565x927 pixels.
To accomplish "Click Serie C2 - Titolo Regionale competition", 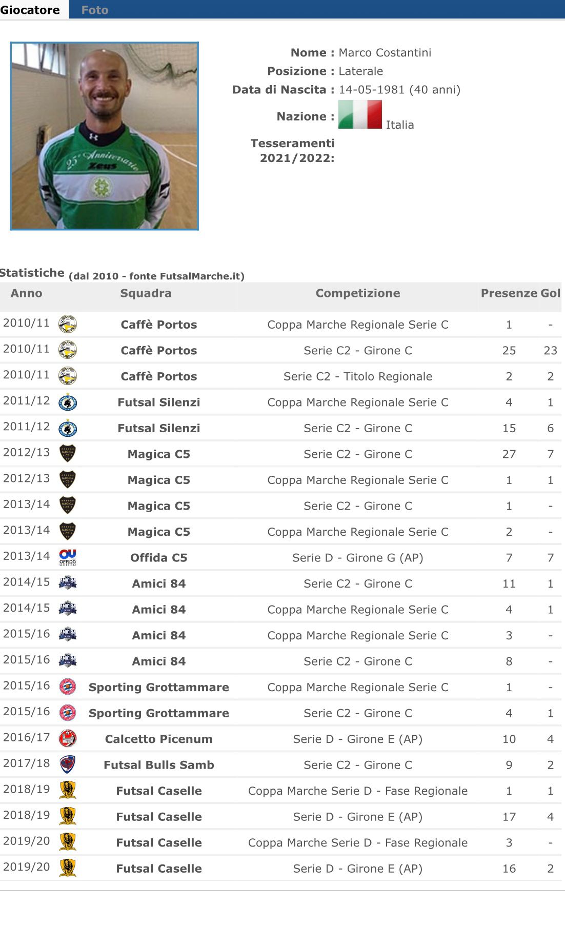I will coord(358,376).
